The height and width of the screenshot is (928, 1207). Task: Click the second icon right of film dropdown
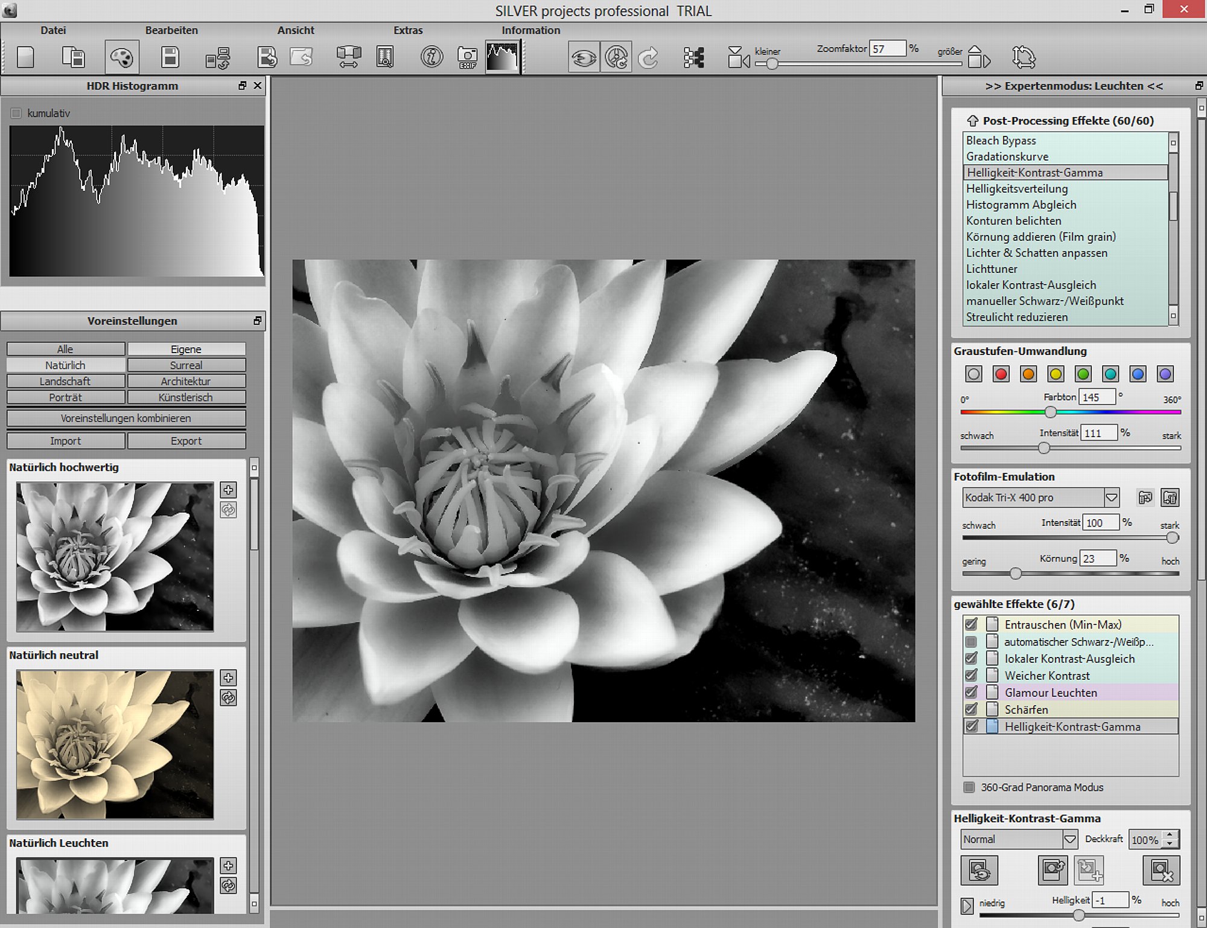click(x=1170, y=498)
